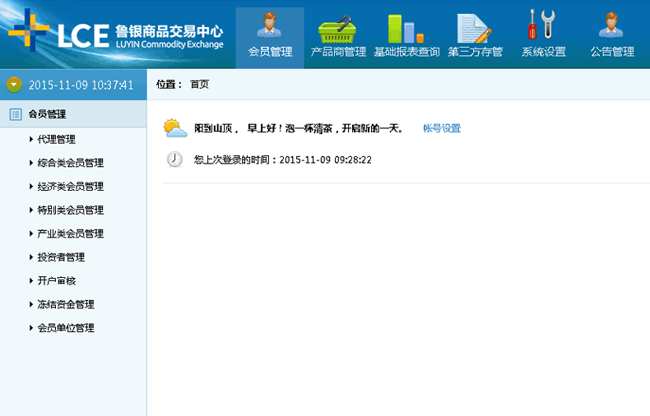
Task: Click the clock icon beside last login time
Action: tap(174, 159)
